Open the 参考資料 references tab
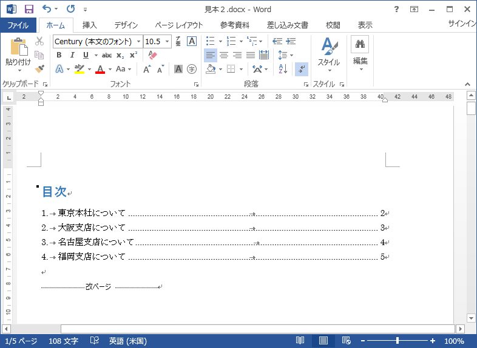This screenshot has width=477, height=348. 235,25
